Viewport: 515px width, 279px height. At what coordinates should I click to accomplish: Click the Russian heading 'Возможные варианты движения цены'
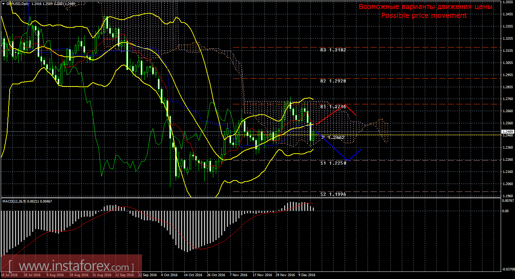[426, 7]
